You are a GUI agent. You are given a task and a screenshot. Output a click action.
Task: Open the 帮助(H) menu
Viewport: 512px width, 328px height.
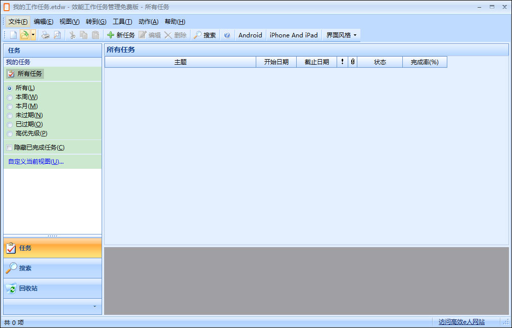pyautogui.click(x=175, y=22)
